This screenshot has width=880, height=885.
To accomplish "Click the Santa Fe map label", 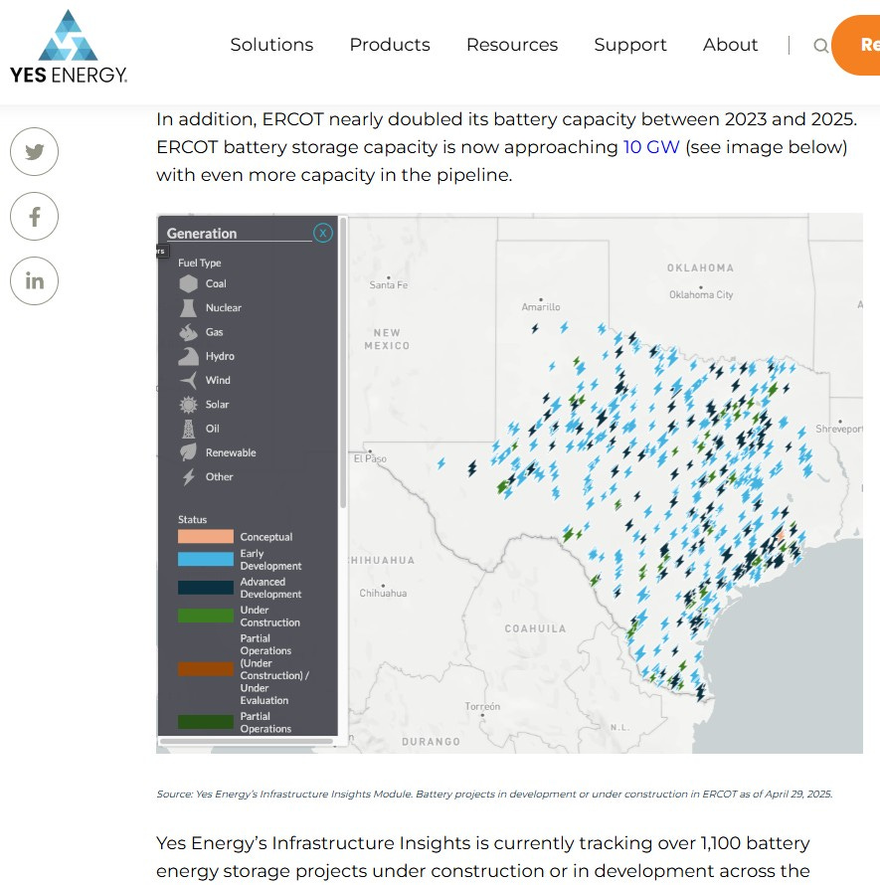I will [389, 285].
